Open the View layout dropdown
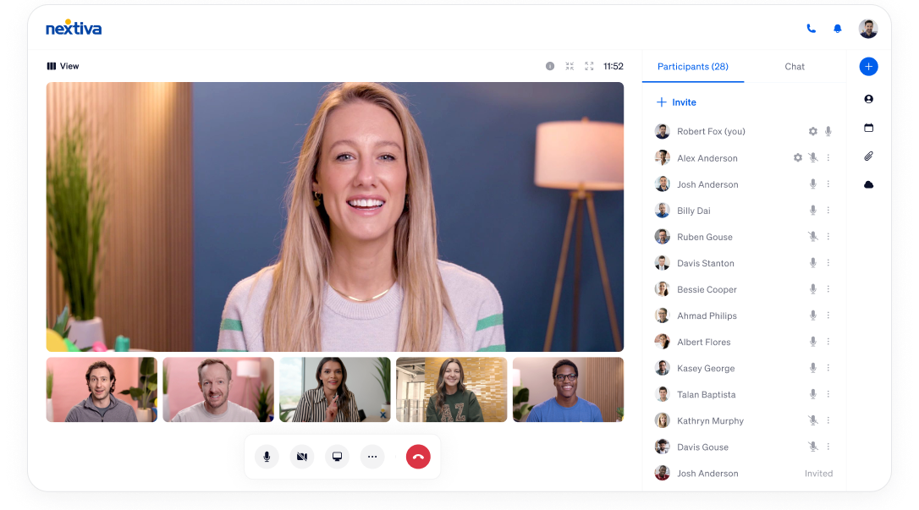Screen dimensions: 919x510 click(63, 65)
